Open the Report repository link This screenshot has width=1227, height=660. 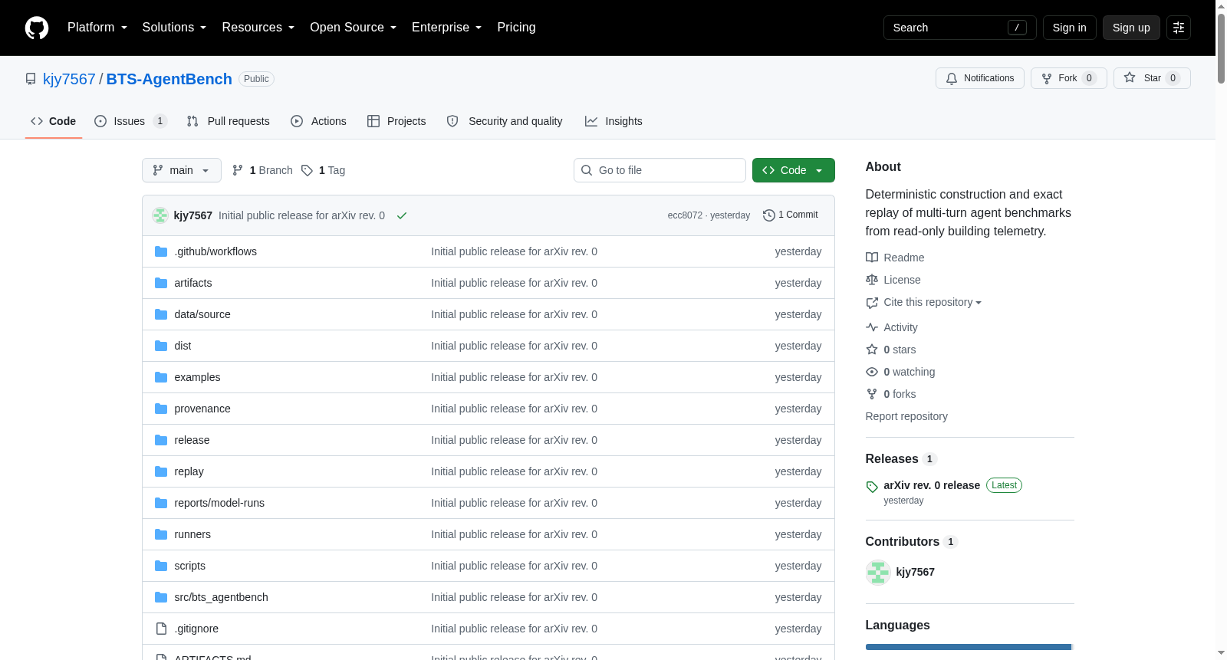pos(906,416)
